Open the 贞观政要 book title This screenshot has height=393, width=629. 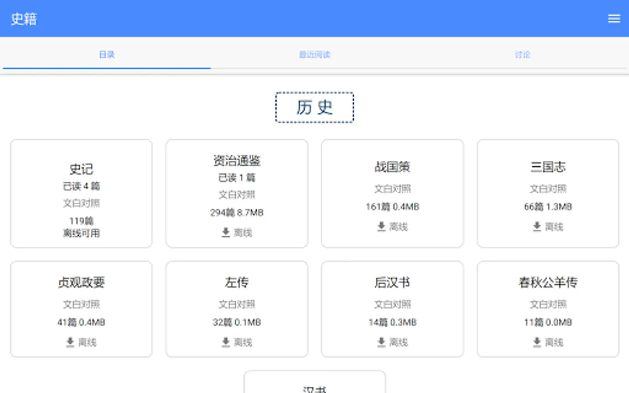(81, 283)
